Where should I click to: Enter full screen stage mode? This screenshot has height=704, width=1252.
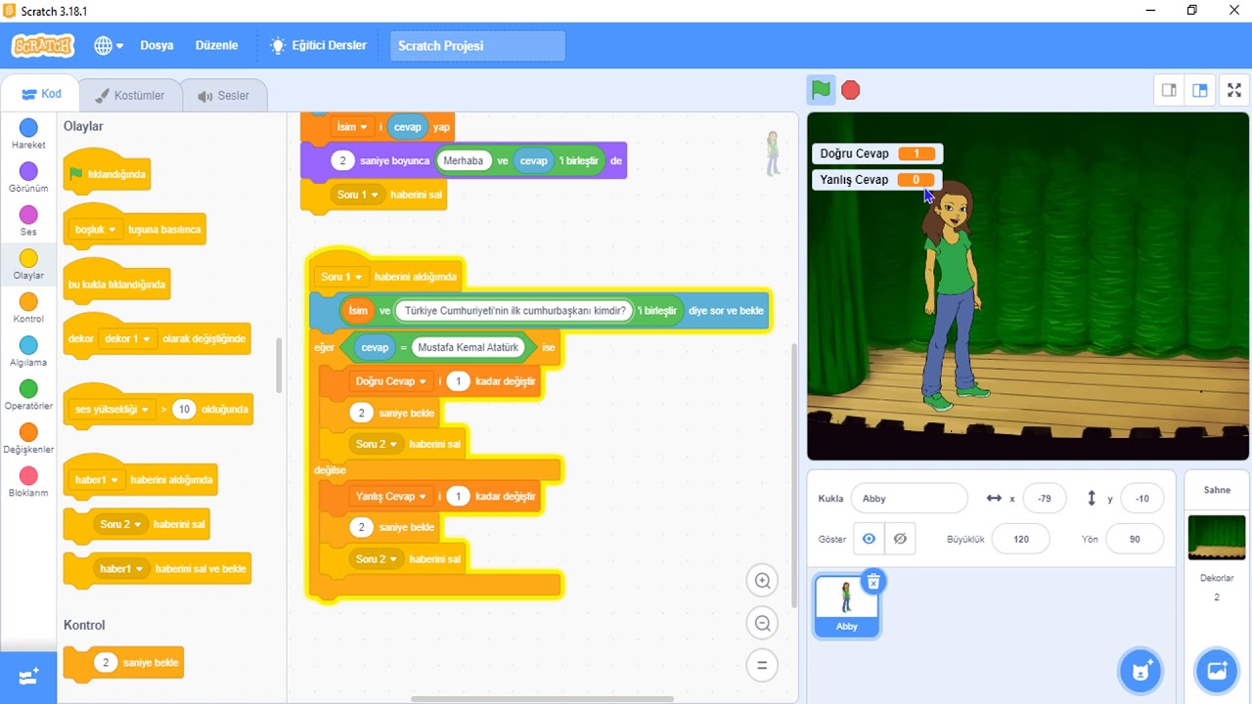pyautogui.click(x=1234, y=90)
